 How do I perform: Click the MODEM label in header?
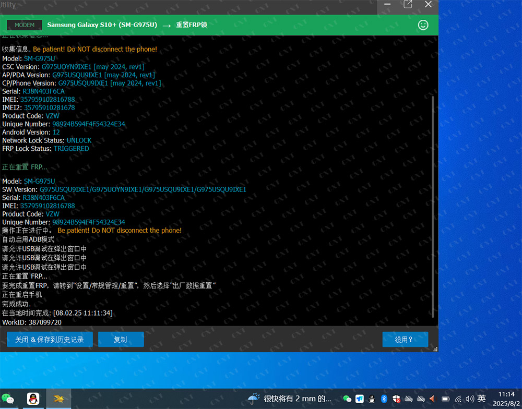click(25, 25)
